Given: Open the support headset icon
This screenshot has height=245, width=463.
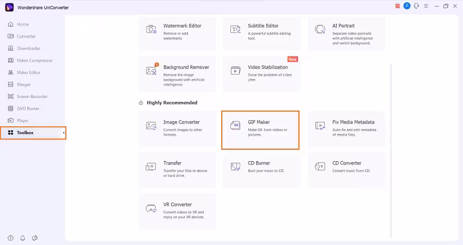Looking at the screenshot, I should click(416, 6).
